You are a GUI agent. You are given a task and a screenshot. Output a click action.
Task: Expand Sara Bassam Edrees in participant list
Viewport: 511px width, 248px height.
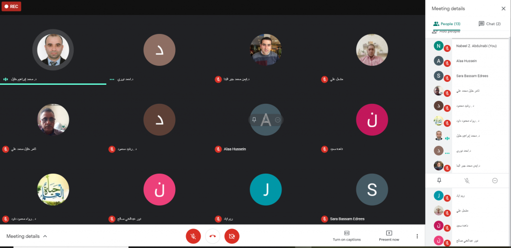point(472,76)
